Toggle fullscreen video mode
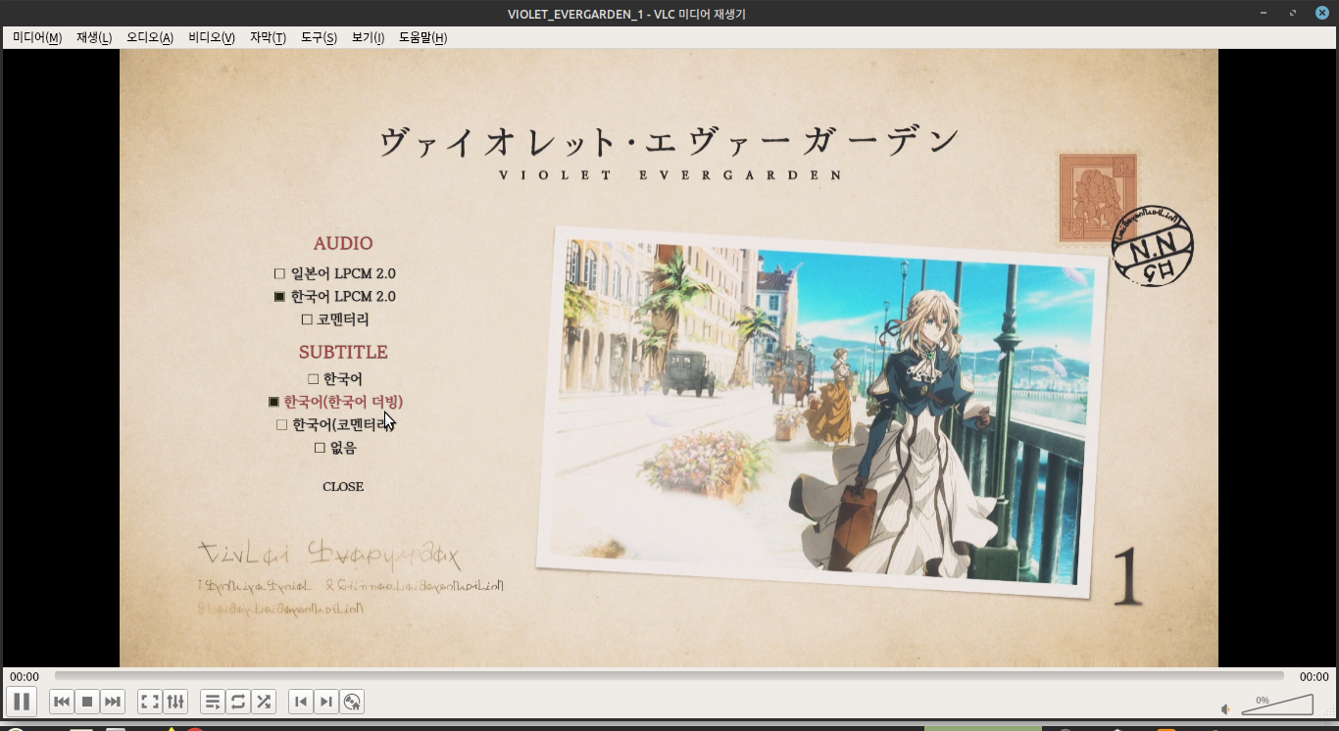 150,702
